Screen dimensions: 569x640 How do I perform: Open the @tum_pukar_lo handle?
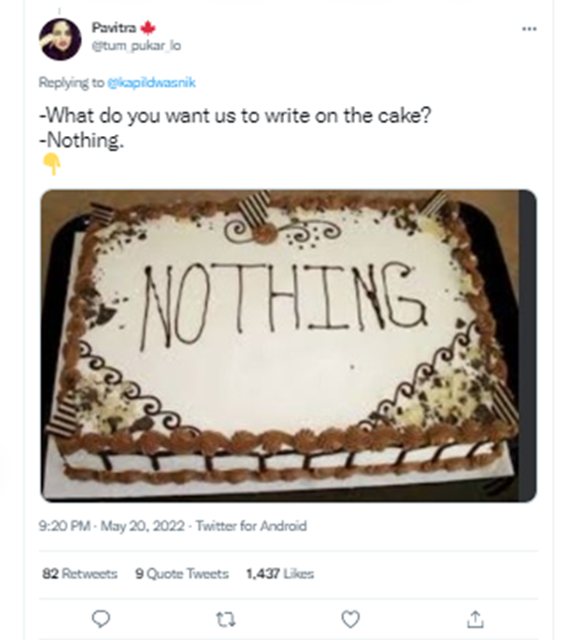[x=129, y=45]
